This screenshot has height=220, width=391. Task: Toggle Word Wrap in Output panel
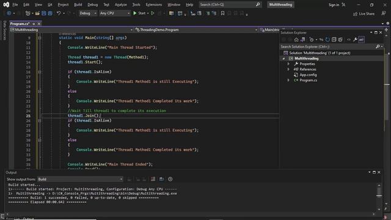click(161, 179)
